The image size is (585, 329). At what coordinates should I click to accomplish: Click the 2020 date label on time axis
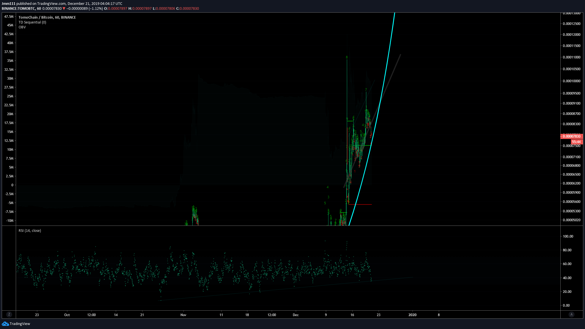(412, 315)
